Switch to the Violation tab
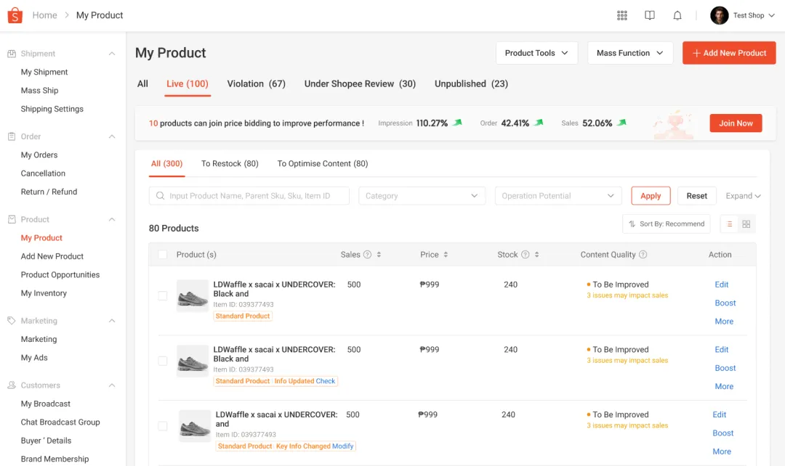Screen dimensions: 785x466 click(x=256, y=83)
